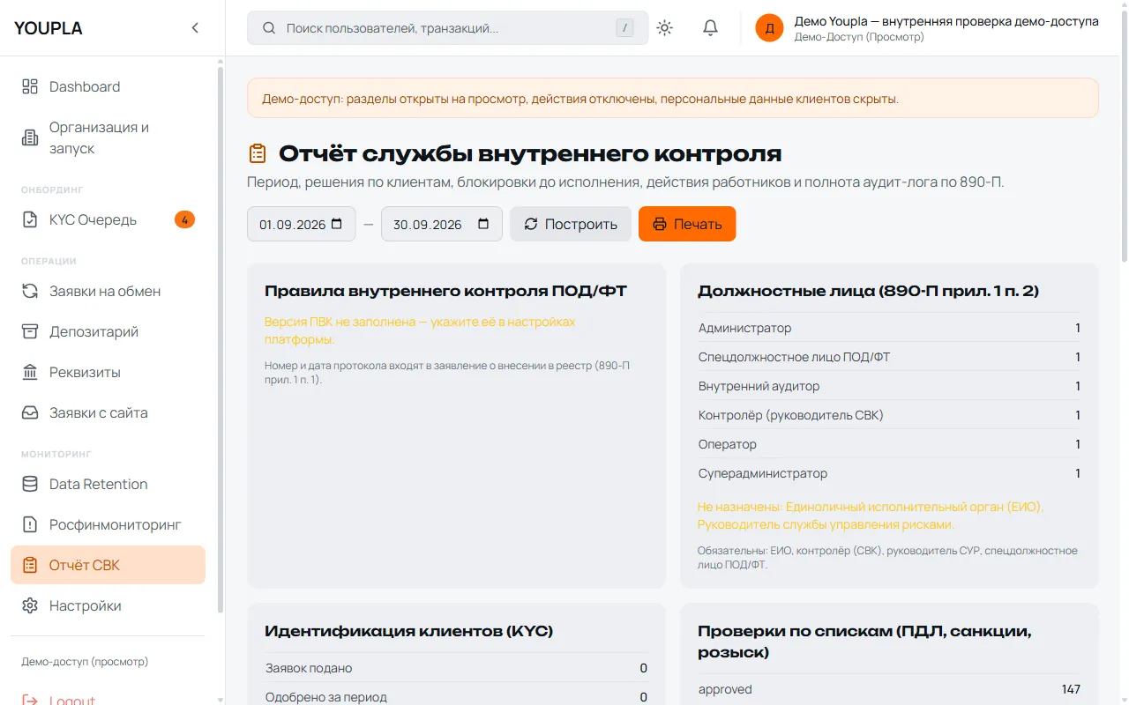Viewport: 1129px width, 705px height.
Task: Open the Dashboard section
Action: click(108, 86)
